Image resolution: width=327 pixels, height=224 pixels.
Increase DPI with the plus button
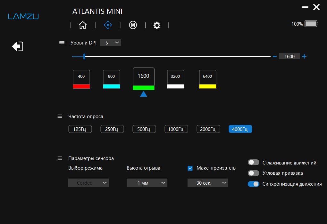[x=304, y=56]
